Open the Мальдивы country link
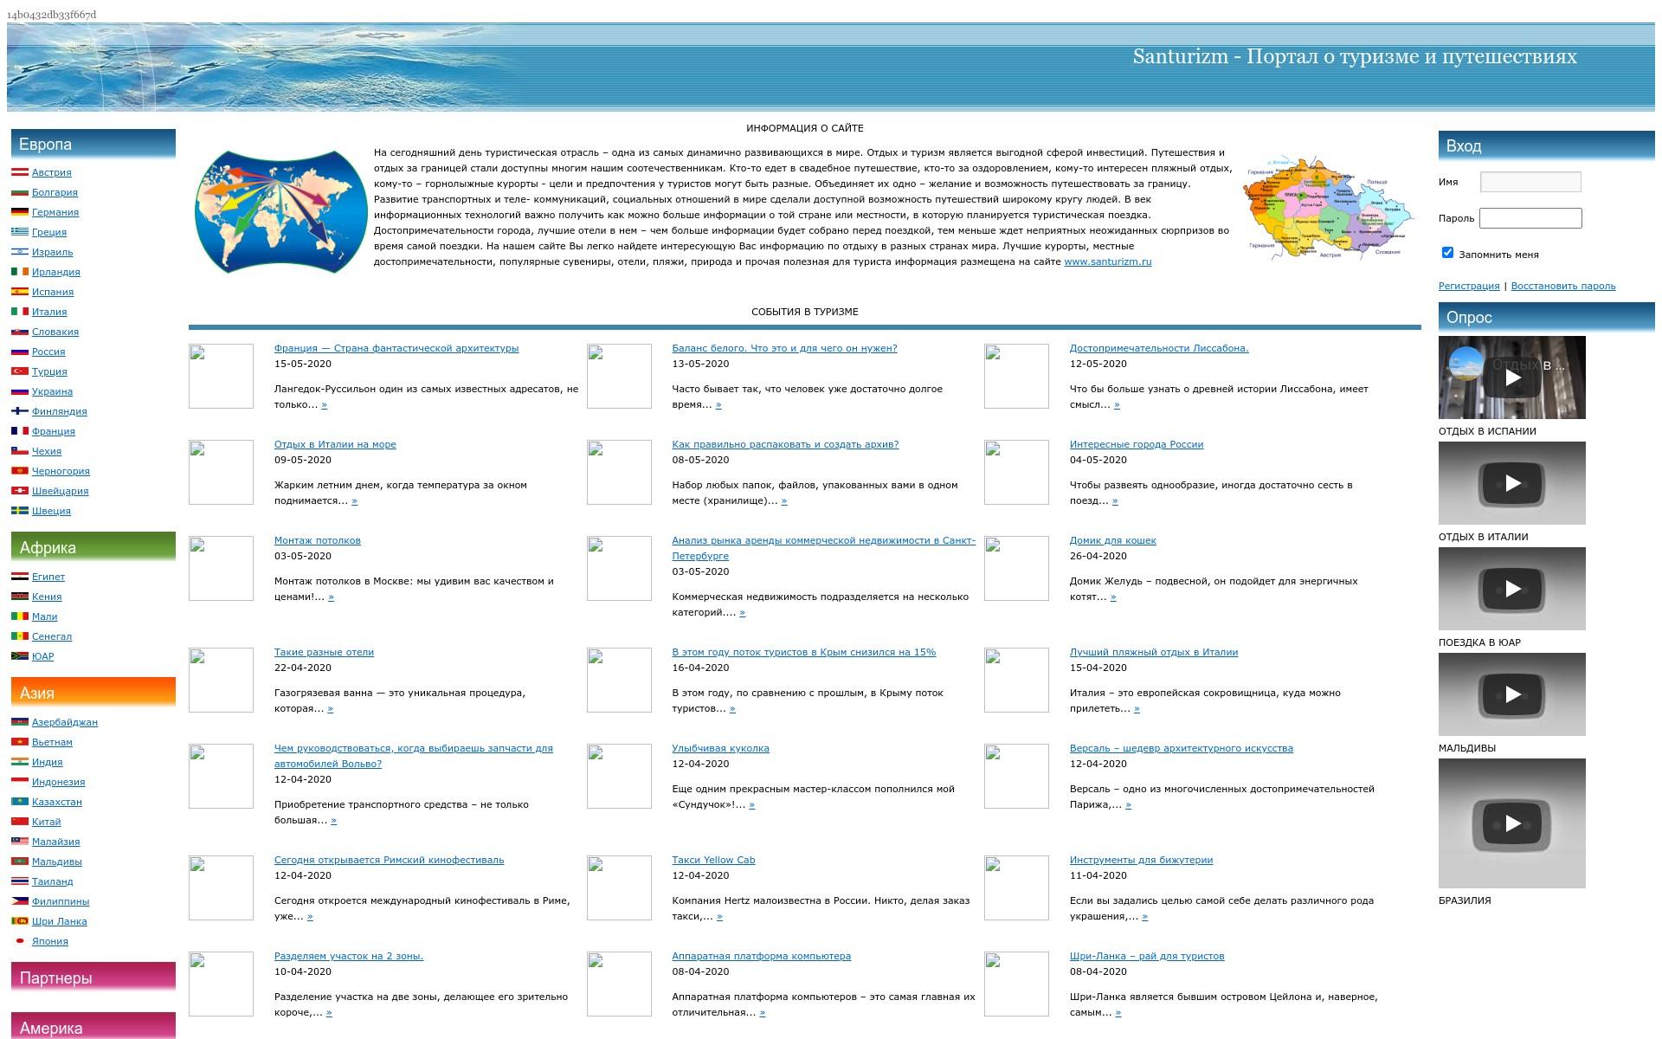Viewport: 1662px width, 1039px height. point(57,862)
